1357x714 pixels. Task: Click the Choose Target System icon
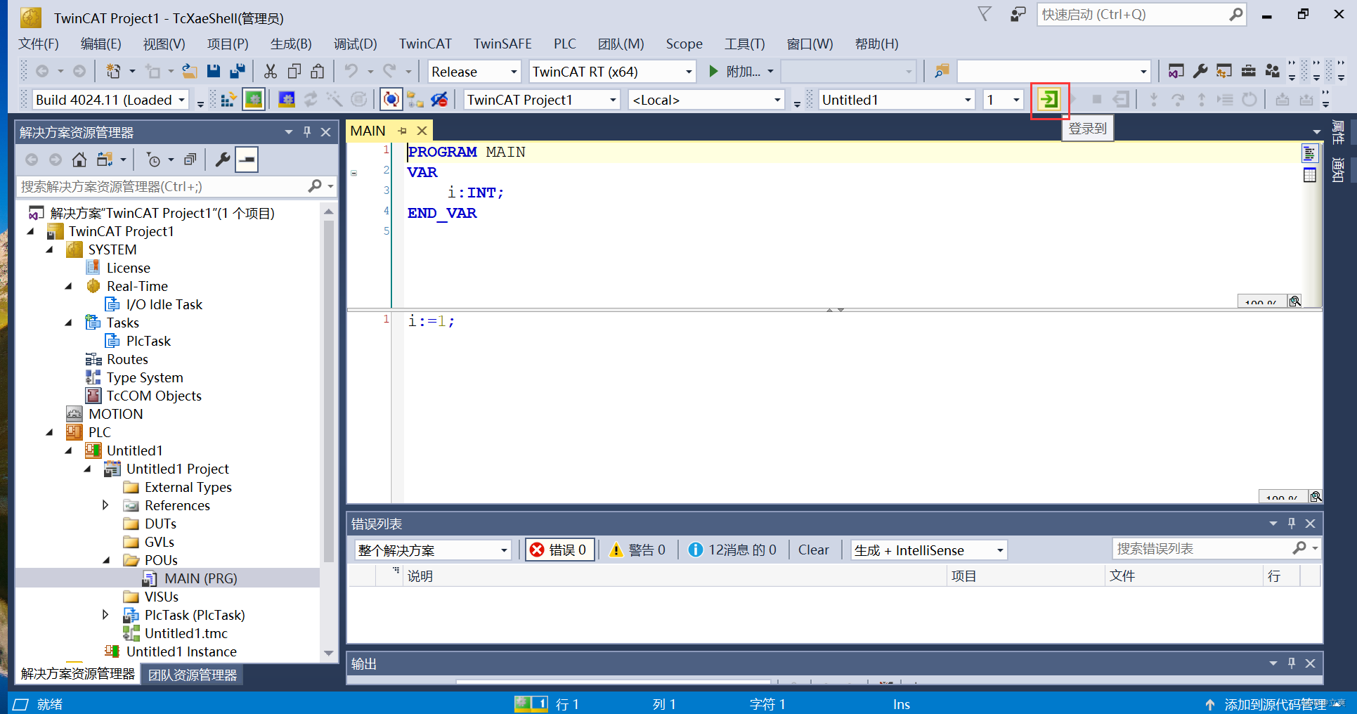[x=415, y=100]
